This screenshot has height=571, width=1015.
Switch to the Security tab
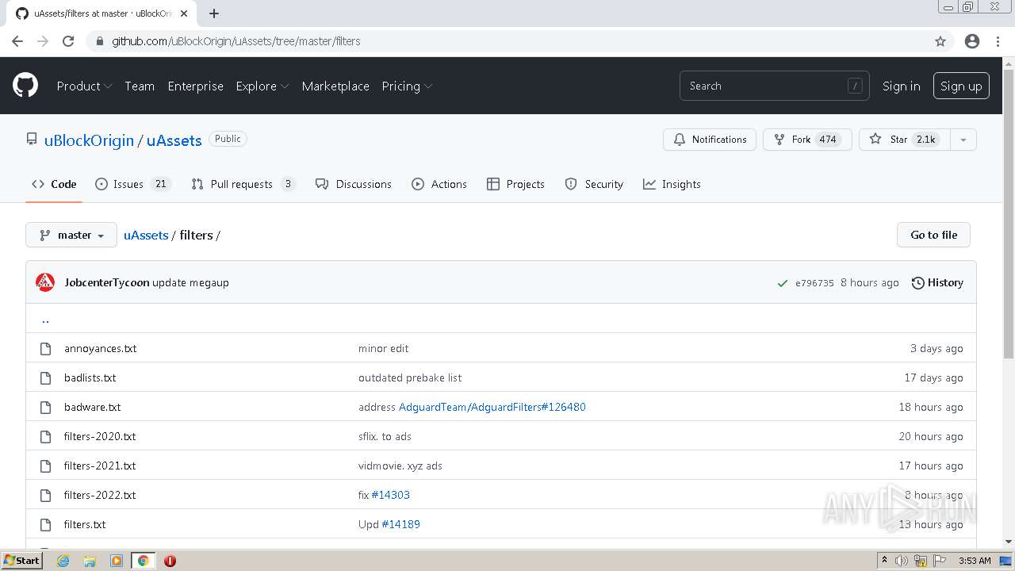[594, 184]
